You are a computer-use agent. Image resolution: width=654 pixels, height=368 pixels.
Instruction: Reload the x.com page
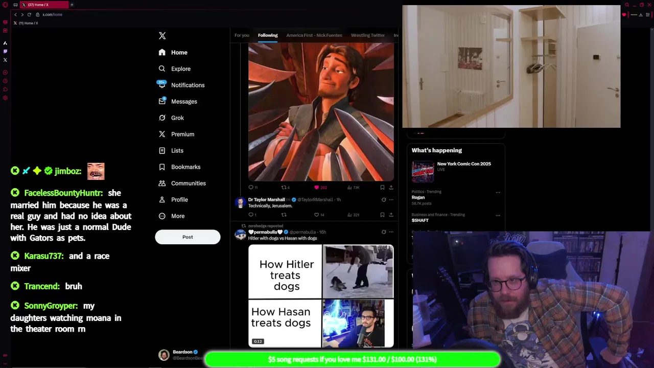(x=29, y=14)
